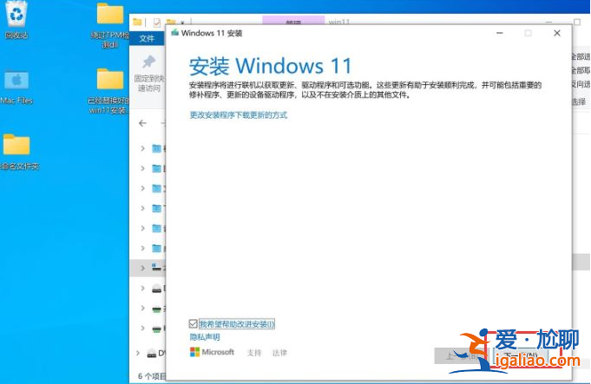Close the Windows 11 安装 dialog

tap(557, 33)
